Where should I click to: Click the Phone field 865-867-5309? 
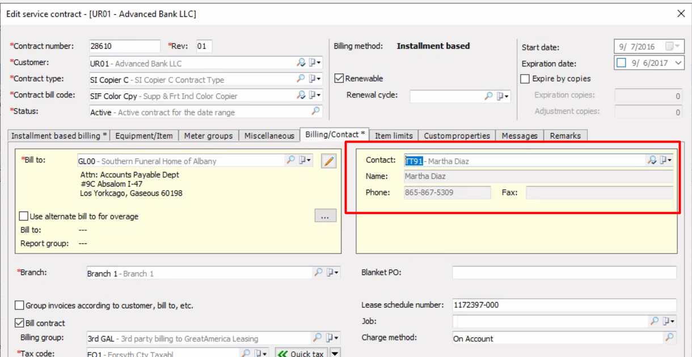pyautogui.click(x=448, y=193)
